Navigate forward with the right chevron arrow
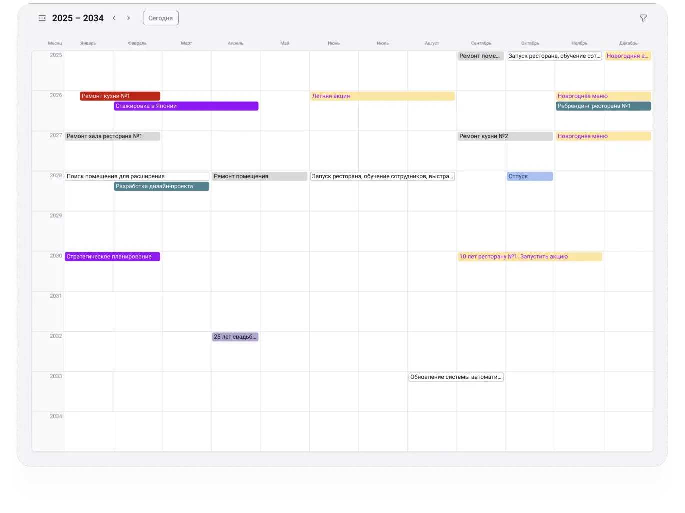 [128, 18]
